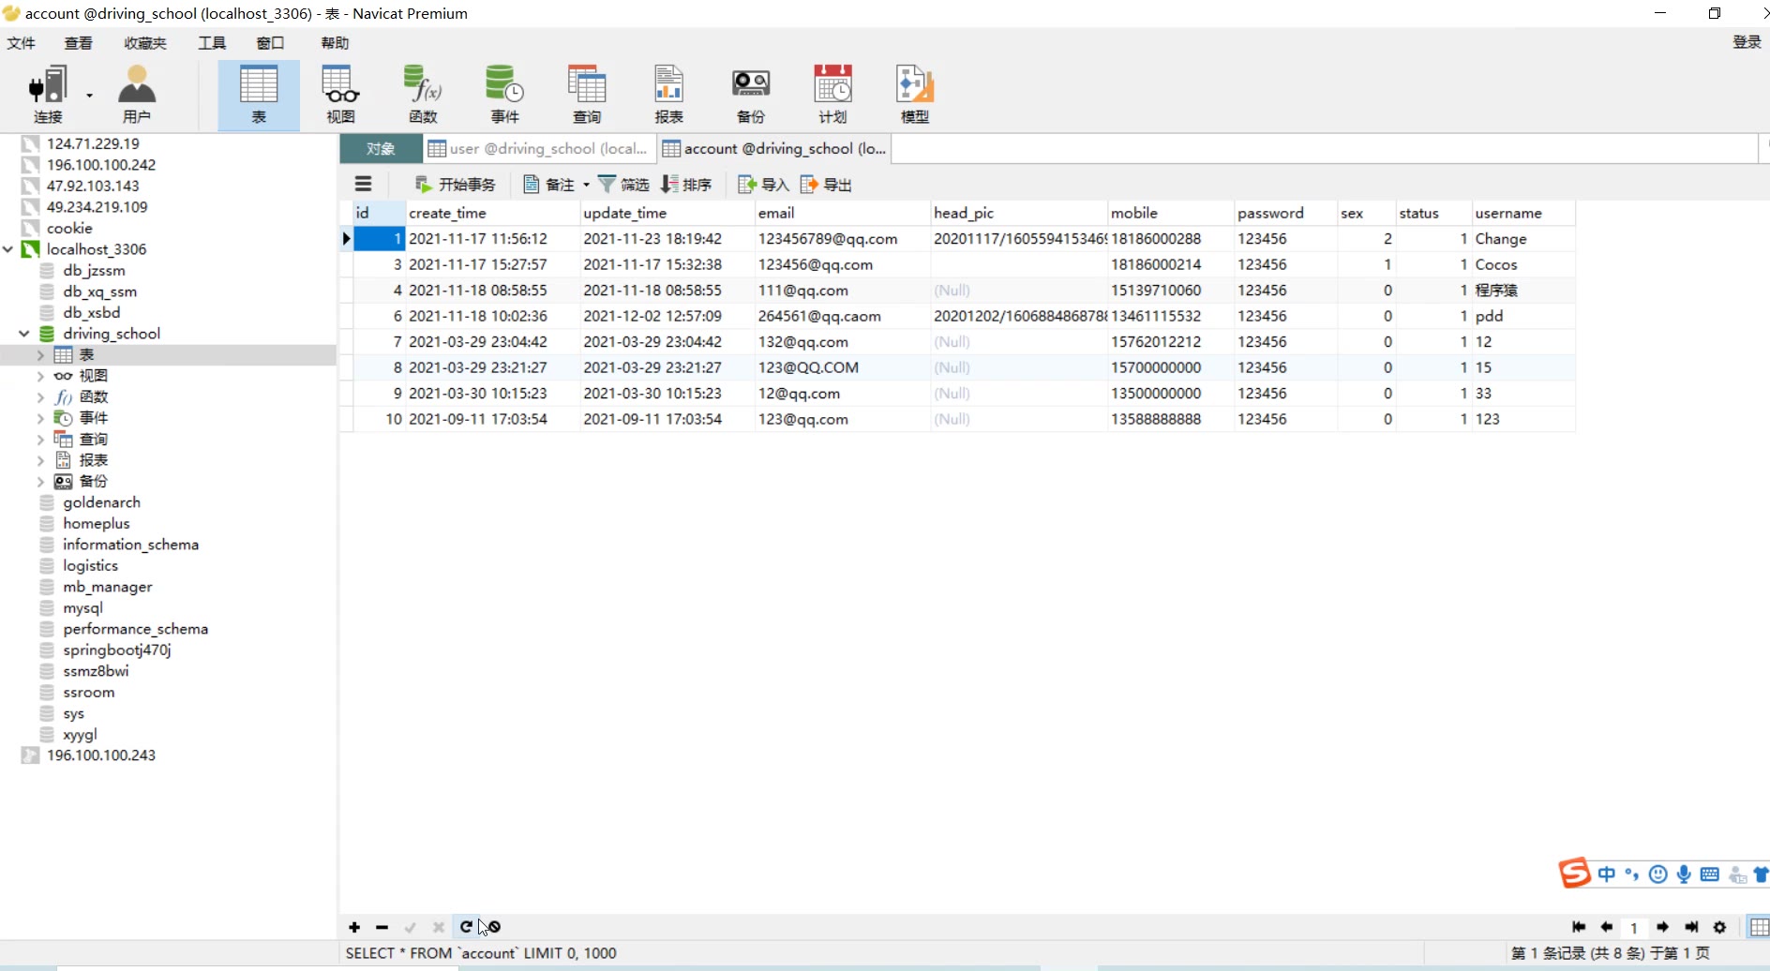
Task: Expand the 表 node under driving_school
Action: click(x=40, y=355)
